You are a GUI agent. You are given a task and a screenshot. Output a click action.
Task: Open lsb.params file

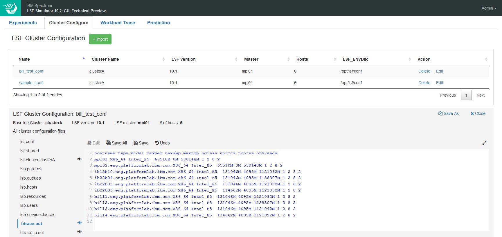31,169
